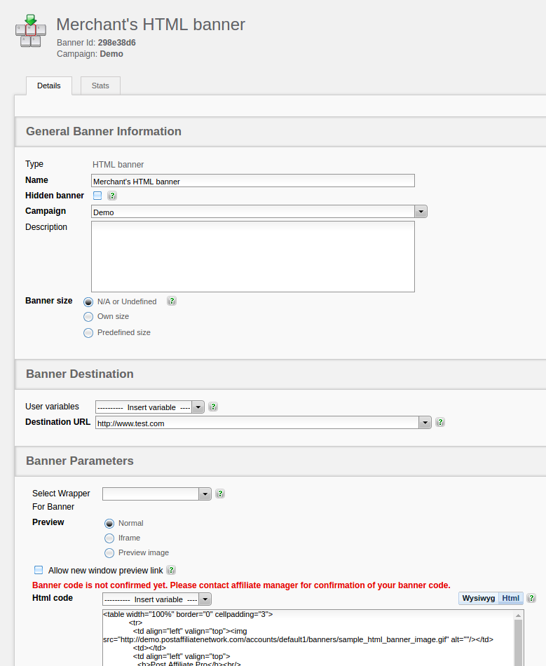Click the banner icon next to the title
Viewport: 546px width, 666px height.
pos(30,30)
